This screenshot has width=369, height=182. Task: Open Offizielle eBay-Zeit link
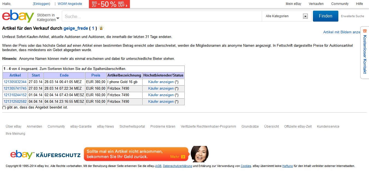[298, 127]
